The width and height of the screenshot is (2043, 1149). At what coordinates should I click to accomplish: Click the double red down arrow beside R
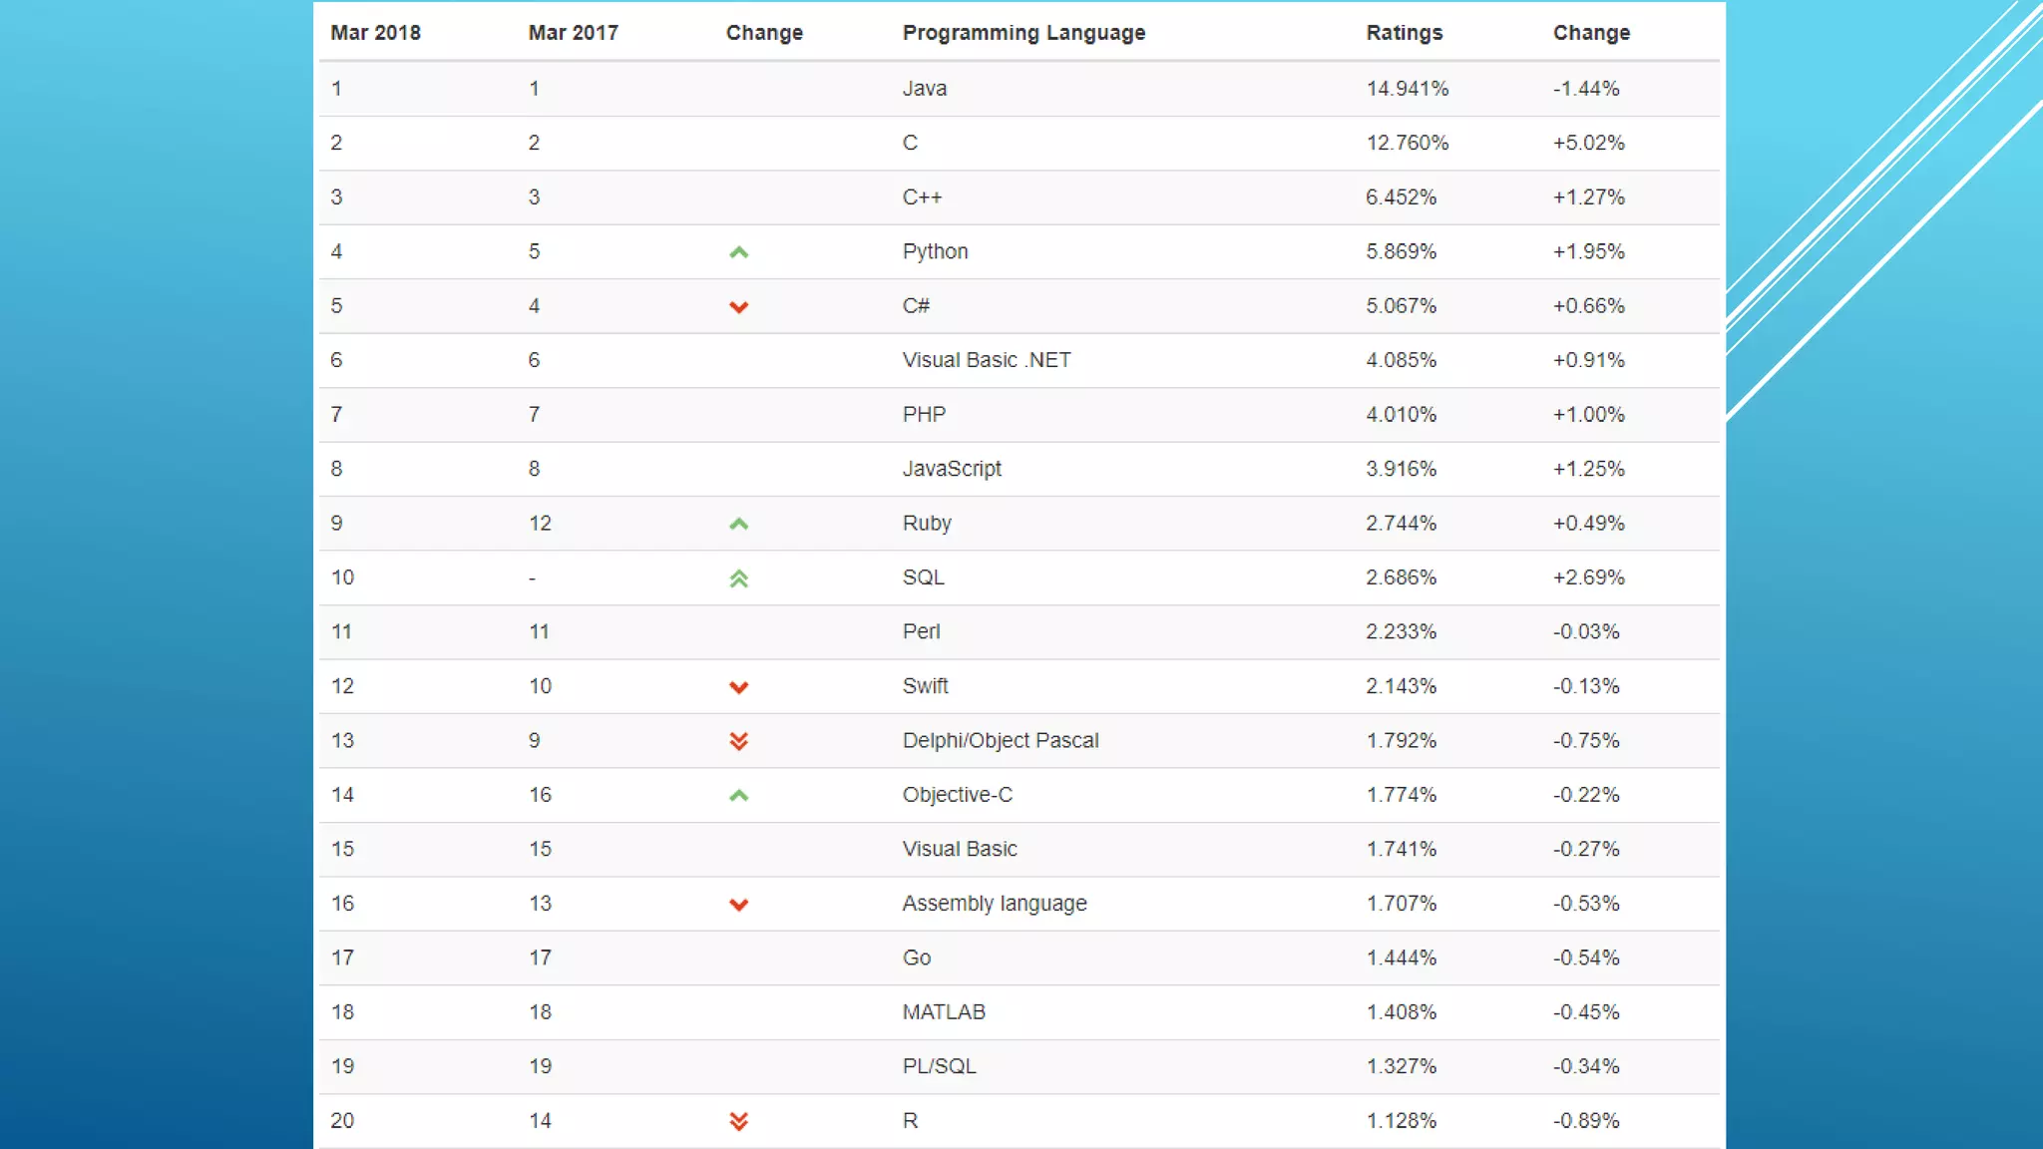(738, 1122)
